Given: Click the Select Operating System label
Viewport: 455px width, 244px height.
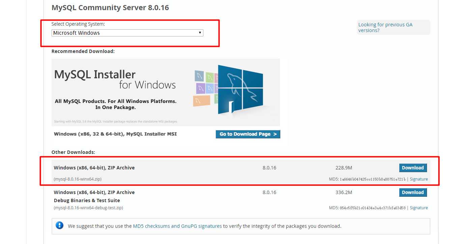Looking at the screenshot, I should [78, 24].
